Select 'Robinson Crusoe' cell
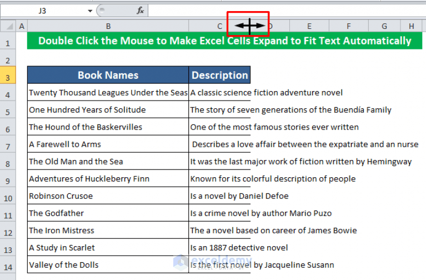426x280 pixels. tap(108, 196)
